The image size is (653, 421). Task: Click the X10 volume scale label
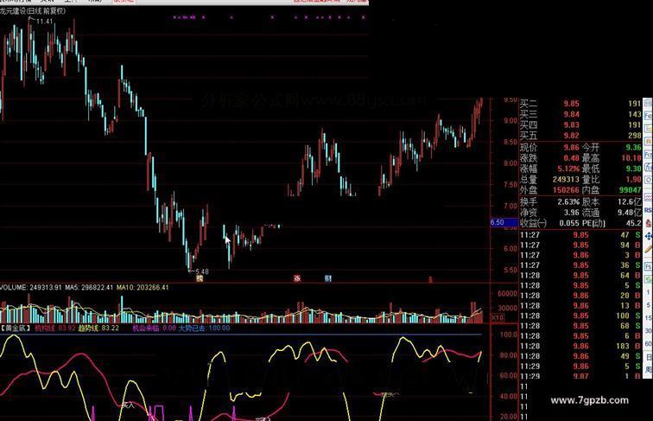point(498,318)
